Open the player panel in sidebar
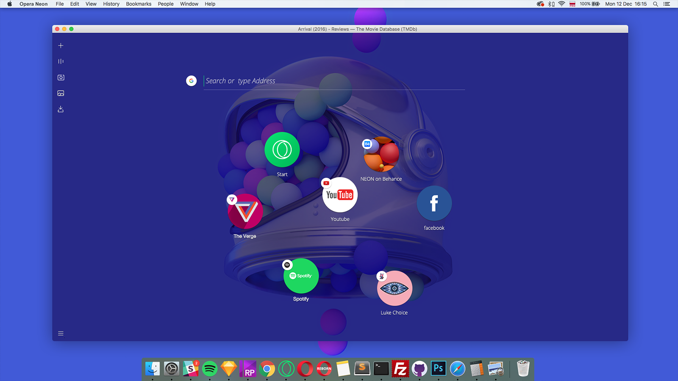 [61, 61]
